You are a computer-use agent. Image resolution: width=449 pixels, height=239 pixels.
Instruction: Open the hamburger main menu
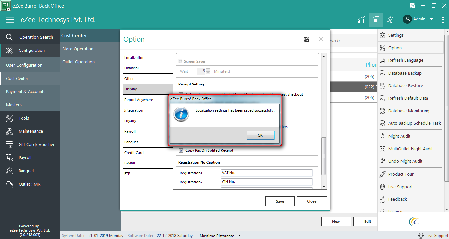10,20
